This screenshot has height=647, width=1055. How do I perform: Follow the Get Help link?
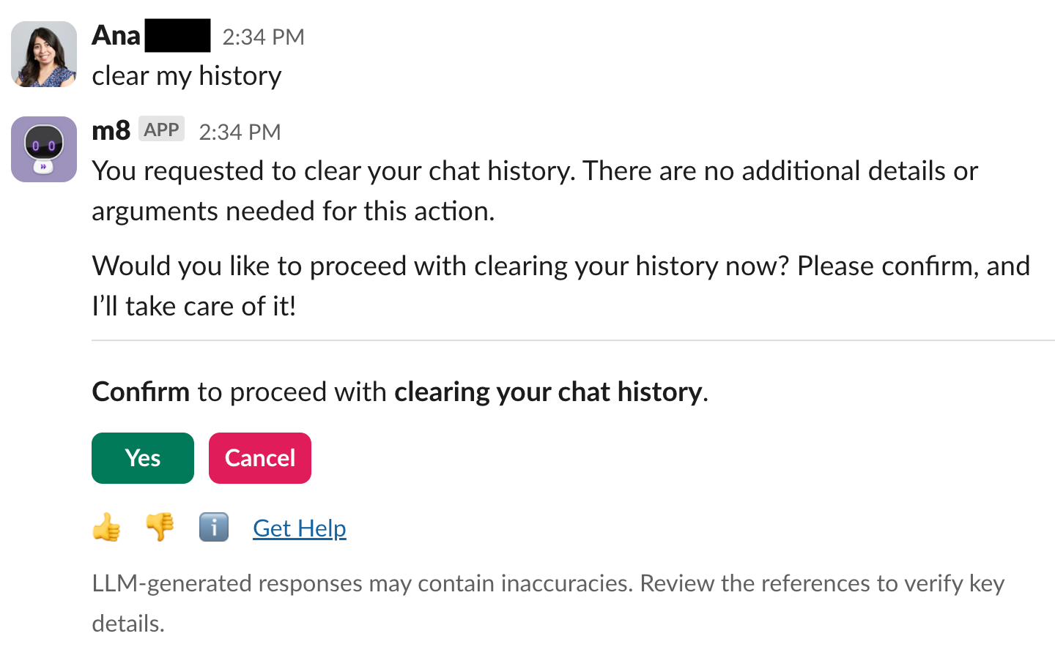299,528
